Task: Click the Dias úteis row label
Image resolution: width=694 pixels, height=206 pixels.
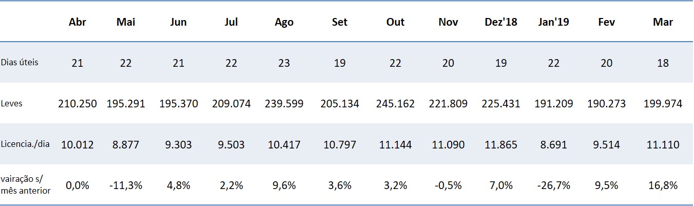Action: 20,62
